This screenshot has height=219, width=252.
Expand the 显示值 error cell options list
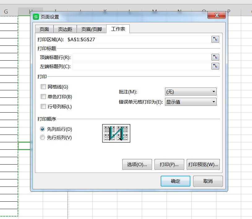[213, 102]
